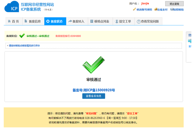This screenshot has height=128, width=192.
Task: Click the coins icon beside 在线支付
Action: [156, 9]
